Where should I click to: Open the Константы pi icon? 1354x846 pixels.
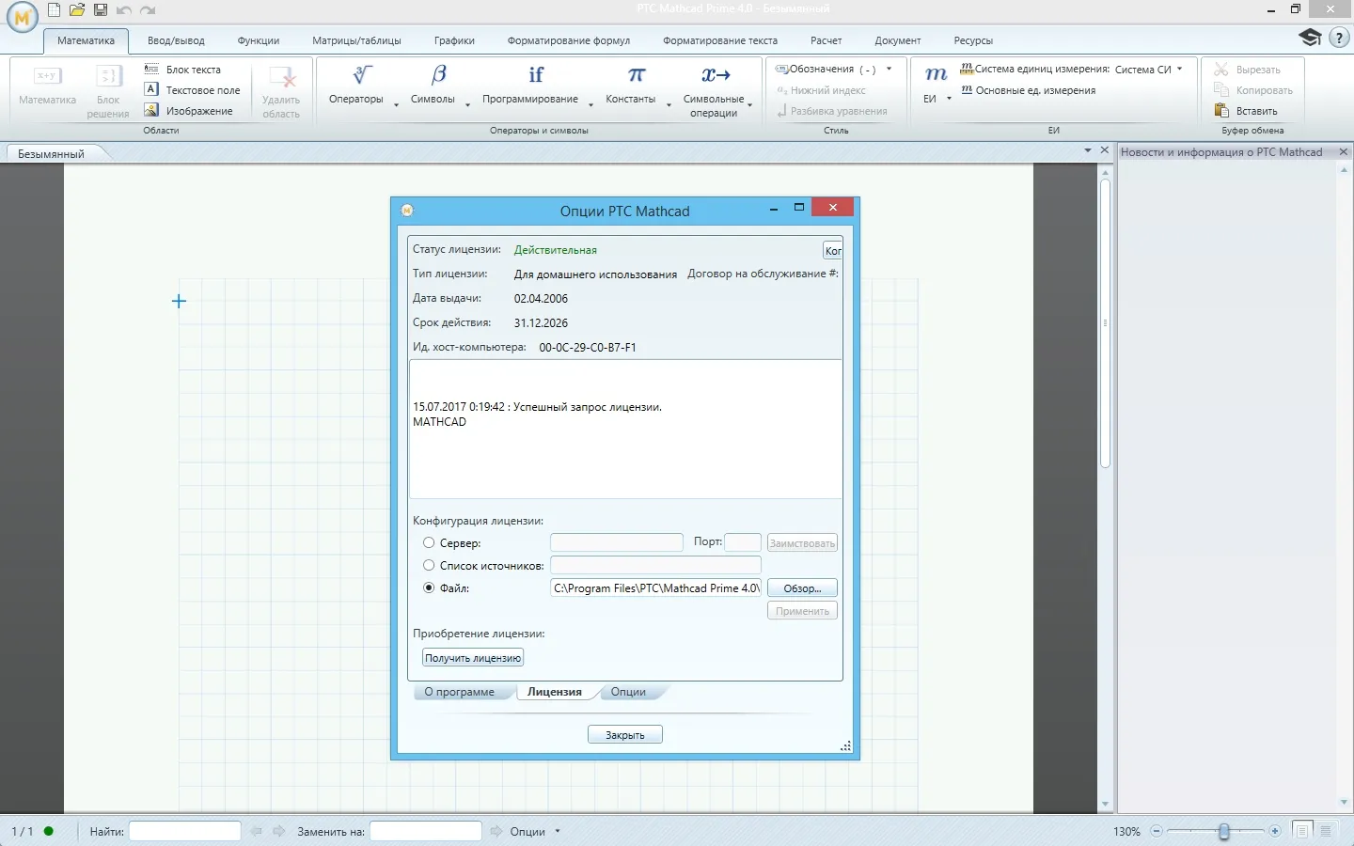637,75
